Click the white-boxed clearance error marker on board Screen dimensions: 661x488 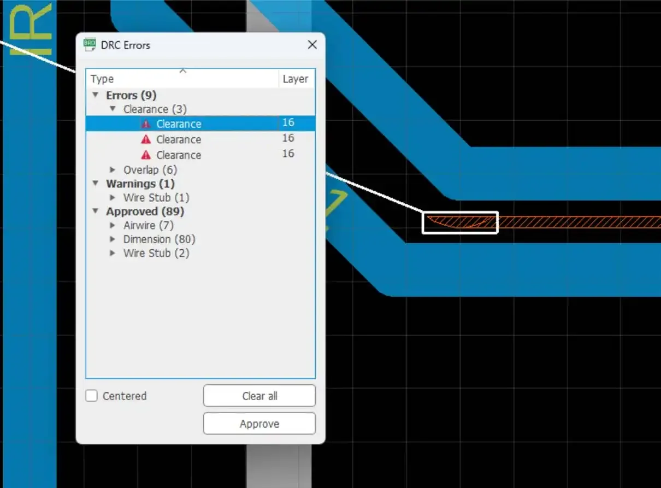(460, 222)
